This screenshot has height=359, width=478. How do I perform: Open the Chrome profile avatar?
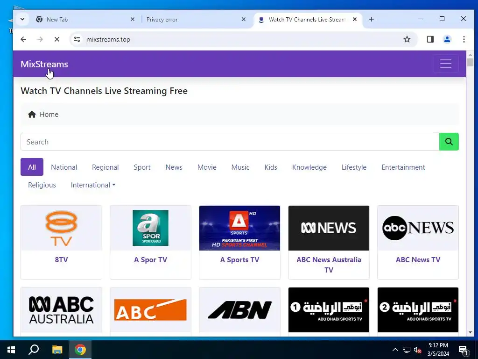(447, 39)
